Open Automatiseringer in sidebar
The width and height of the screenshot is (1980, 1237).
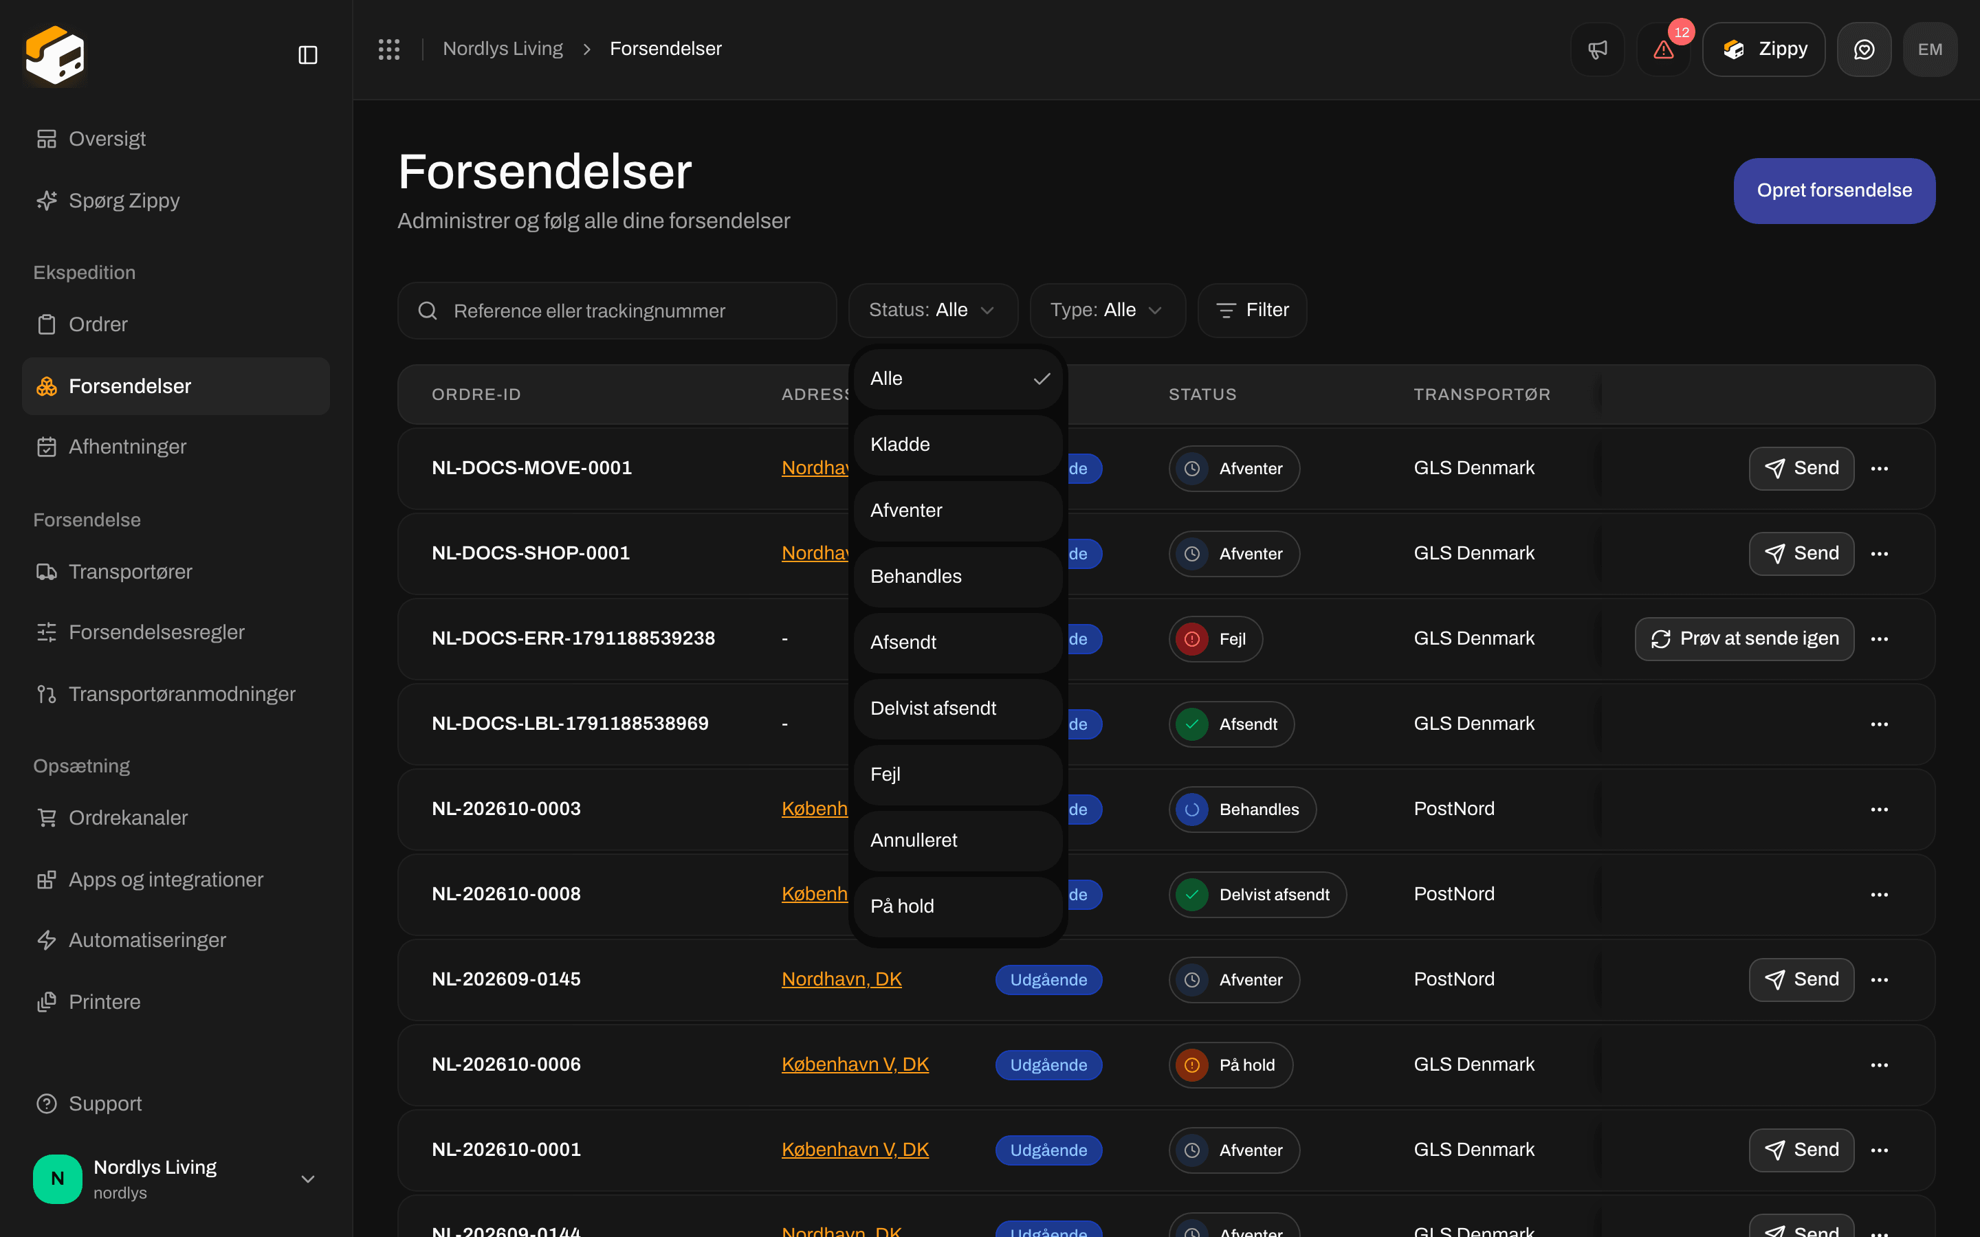coord(175,940)
